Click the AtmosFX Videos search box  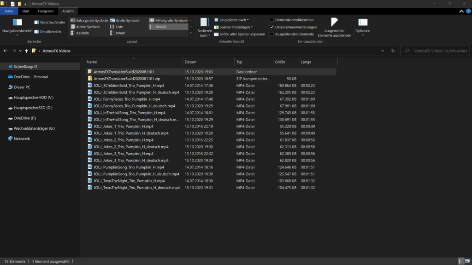click(x=435, y=51)
